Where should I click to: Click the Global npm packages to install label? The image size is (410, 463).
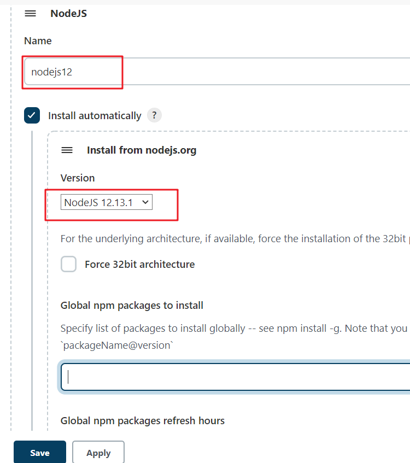[x=132, y=306]
